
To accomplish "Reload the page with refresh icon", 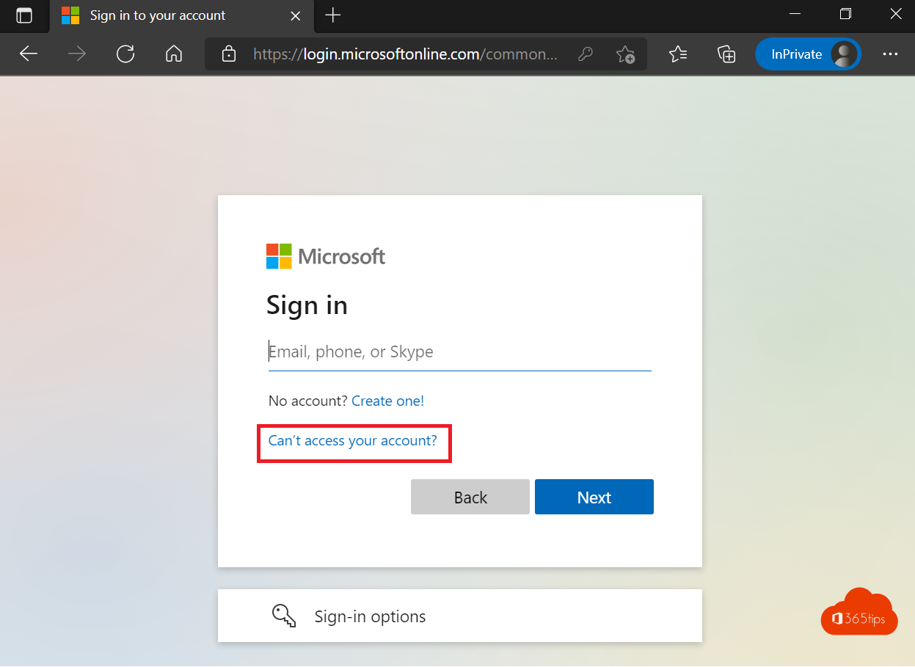I will [x=125, y=54].
